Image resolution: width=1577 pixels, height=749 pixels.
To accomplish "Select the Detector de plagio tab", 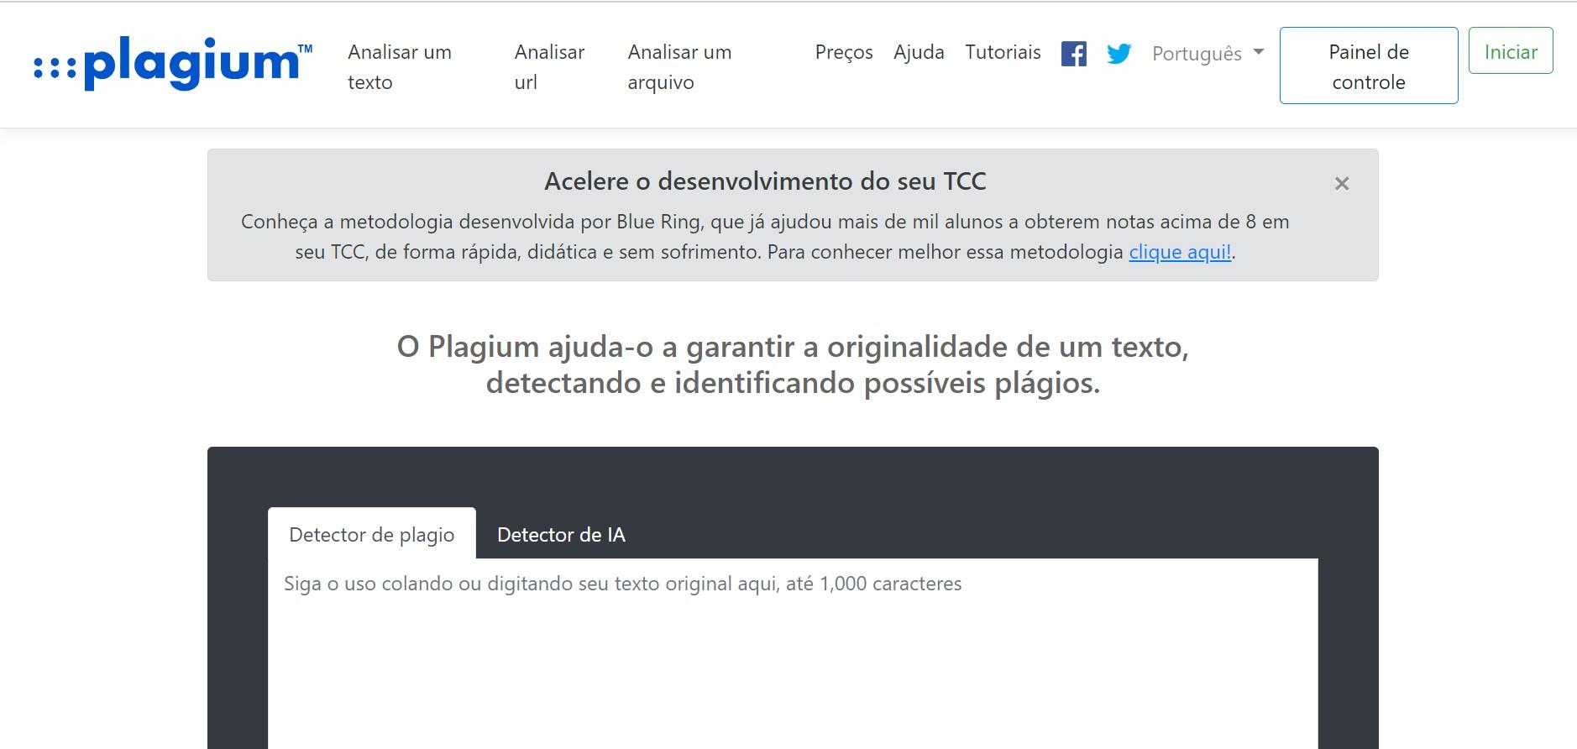I will coord(372,534).
